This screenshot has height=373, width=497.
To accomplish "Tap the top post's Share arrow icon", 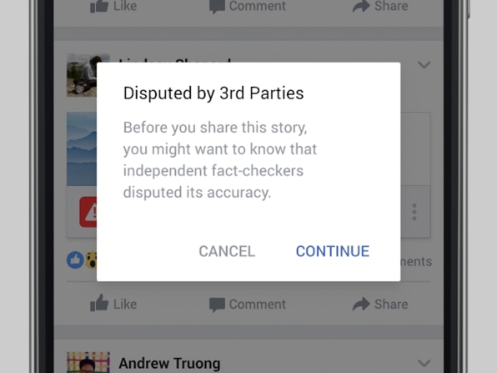I will coord(361,6).
